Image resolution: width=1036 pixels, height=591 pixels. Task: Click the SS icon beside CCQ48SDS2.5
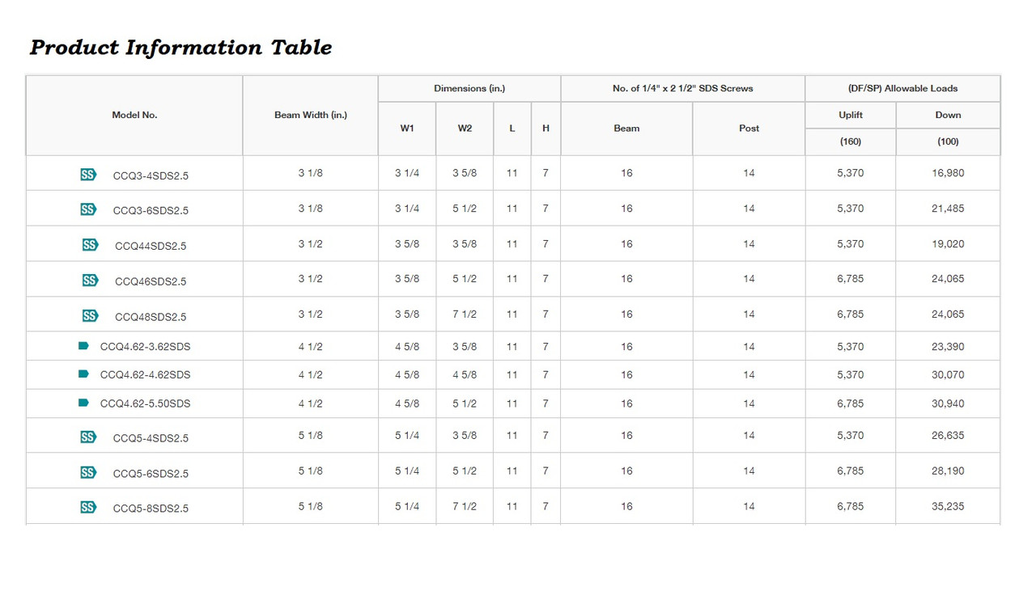[x=90, y=315]
